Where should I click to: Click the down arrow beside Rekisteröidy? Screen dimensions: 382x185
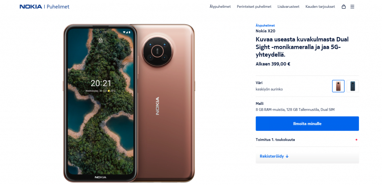[x=287, y=156]
